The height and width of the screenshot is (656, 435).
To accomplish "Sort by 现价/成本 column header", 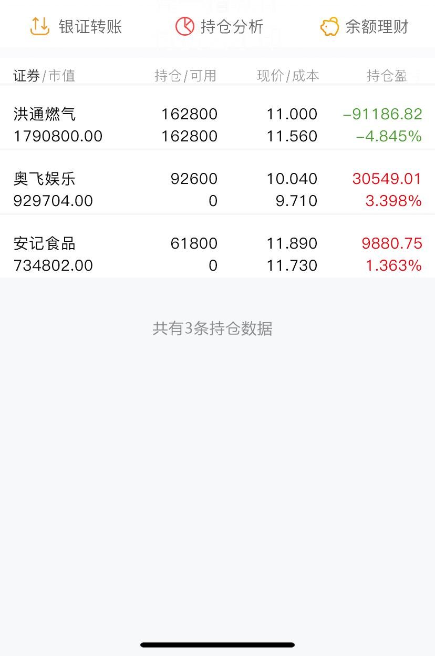I will [288, 76].
